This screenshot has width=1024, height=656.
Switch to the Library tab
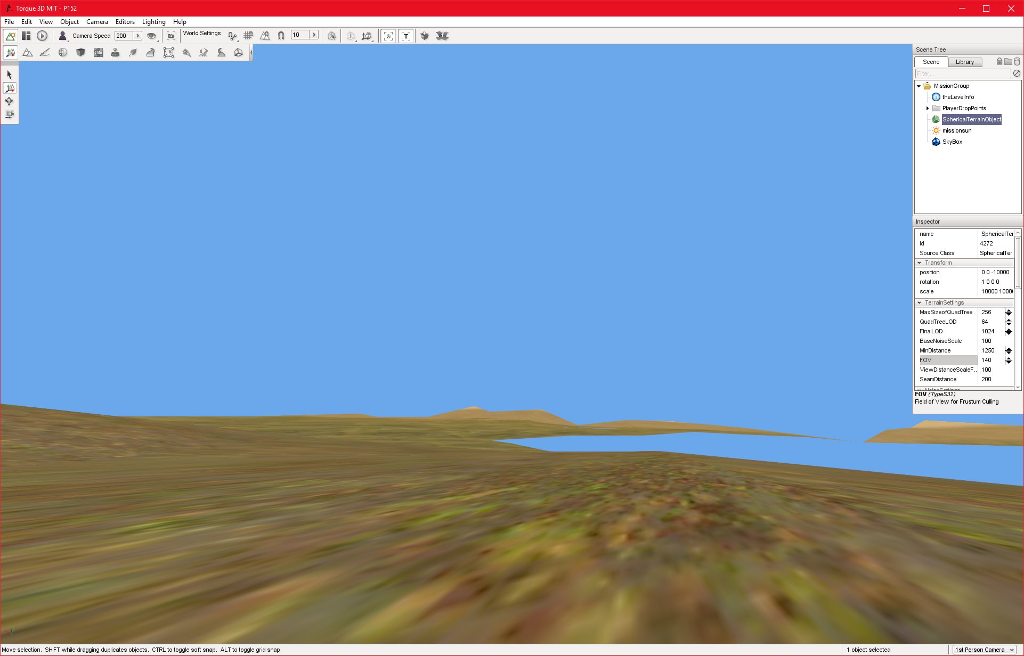tap(965, 62)
